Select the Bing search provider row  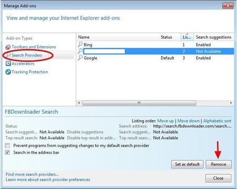(x=155, y=45)
